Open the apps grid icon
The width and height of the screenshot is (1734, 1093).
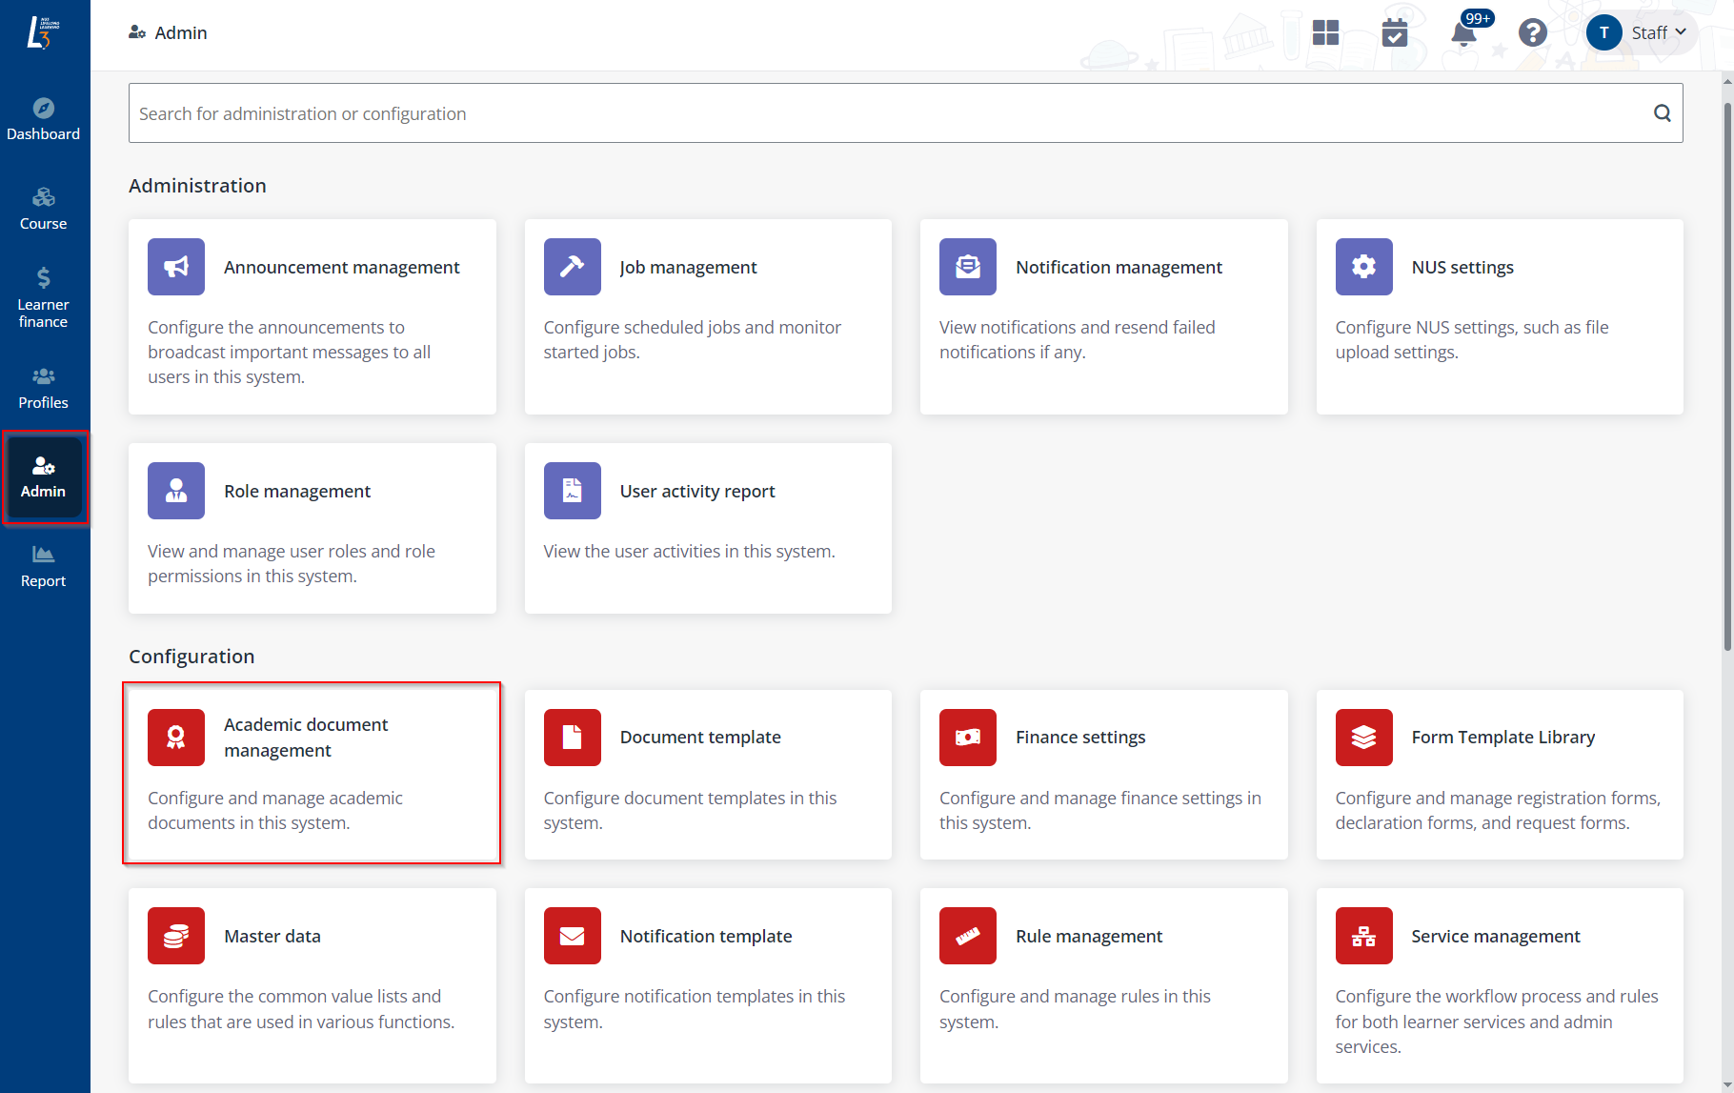tap(1325, 33)
